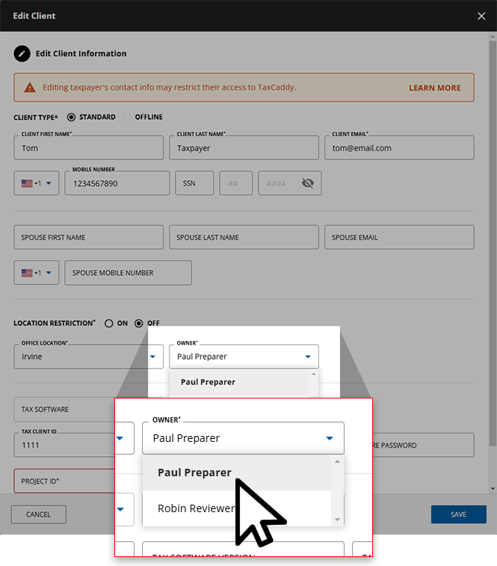Toggle SSN visibility eye icon
This screenshot has width=497, height=566.
coord(307,183)
